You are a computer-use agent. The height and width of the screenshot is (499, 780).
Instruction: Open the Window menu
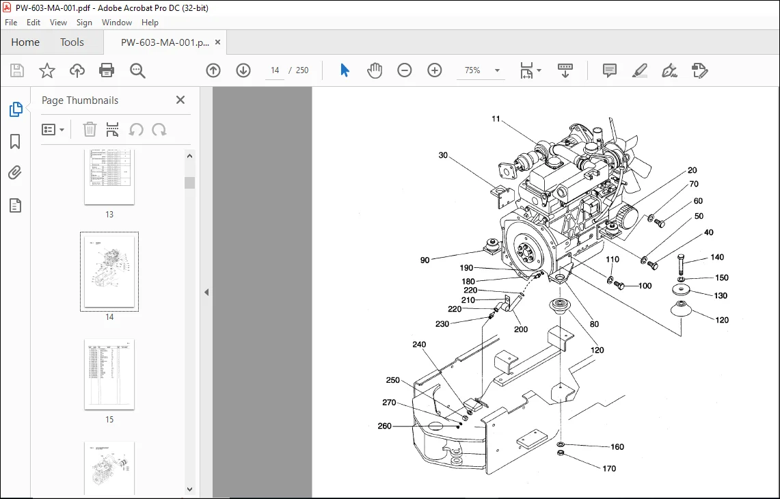(117, 23)
